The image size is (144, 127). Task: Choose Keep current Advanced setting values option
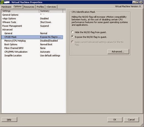pyautogui.click(x=72, y=42)
